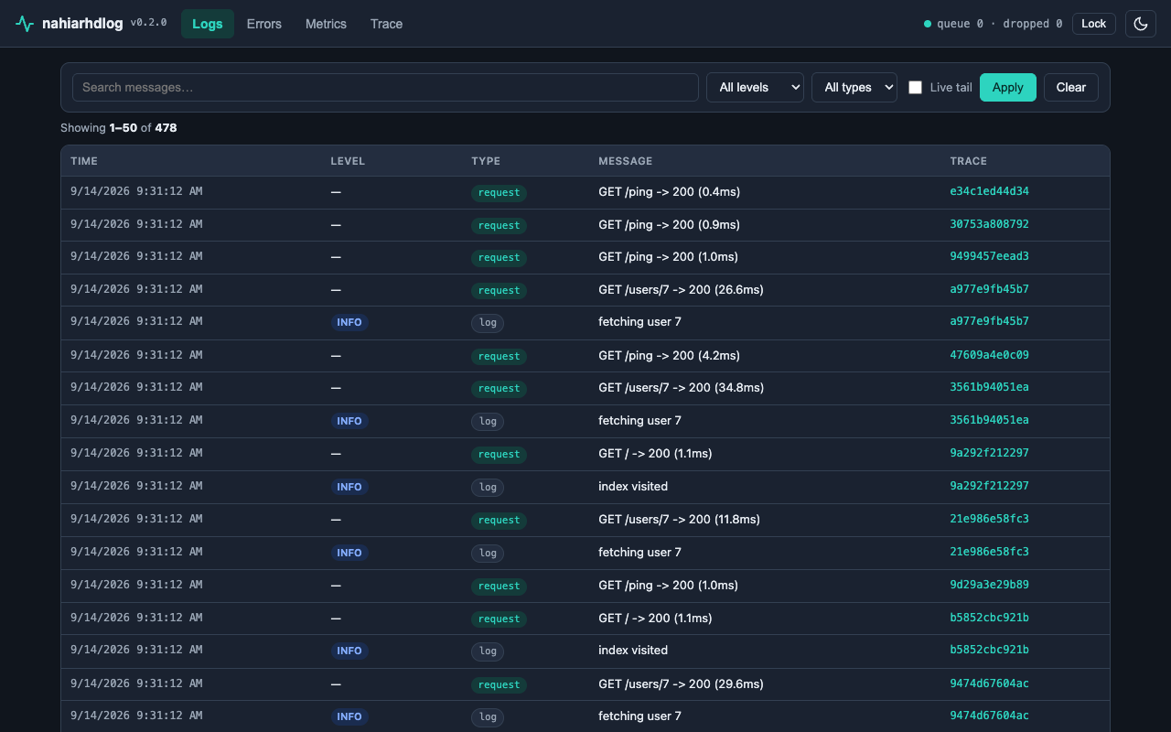1171x732 pixels.
Task: Open the Trace tab
Action: click(386, 24)
